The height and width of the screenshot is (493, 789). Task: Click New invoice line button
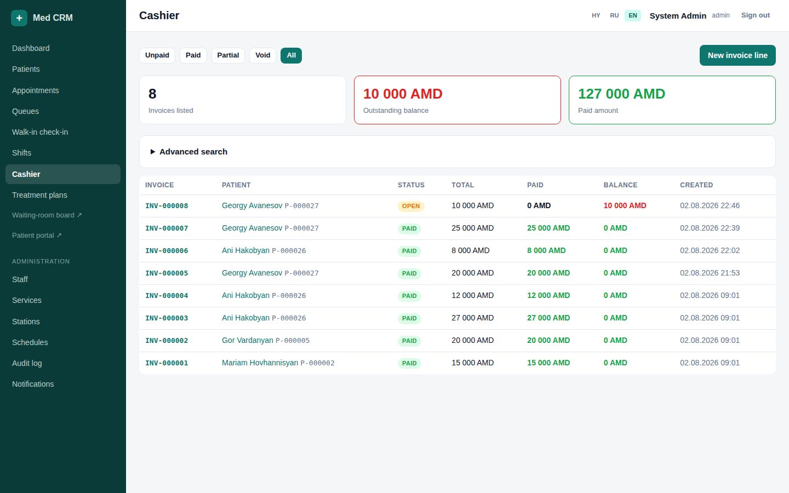pos(737,55)
